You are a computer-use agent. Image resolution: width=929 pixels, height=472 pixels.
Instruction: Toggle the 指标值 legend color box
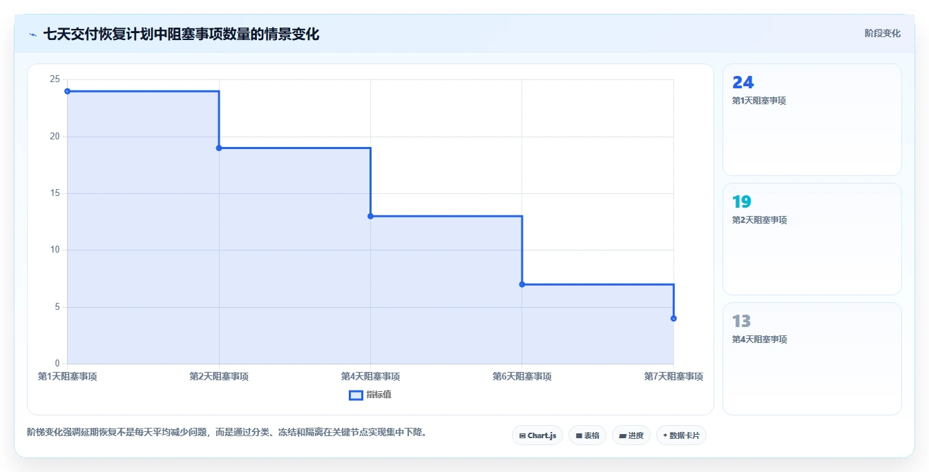point(356,395)
